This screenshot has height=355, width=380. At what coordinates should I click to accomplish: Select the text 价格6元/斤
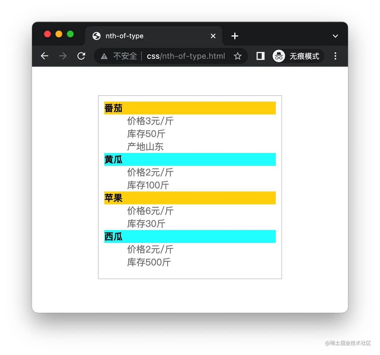click(x=150, y=211)
